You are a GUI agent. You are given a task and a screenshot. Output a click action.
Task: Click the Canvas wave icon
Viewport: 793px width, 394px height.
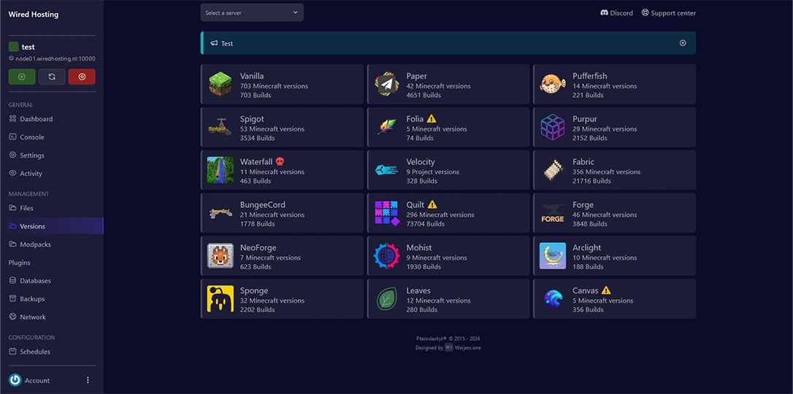tap(553, 298)
